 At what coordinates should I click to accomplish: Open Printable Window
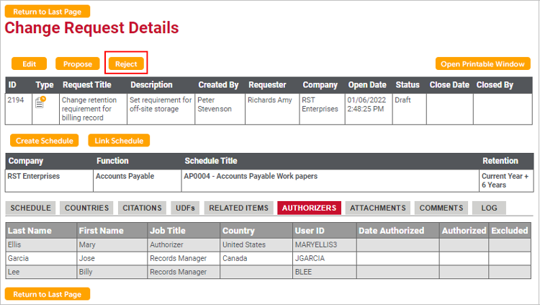(x=482, y=64)
